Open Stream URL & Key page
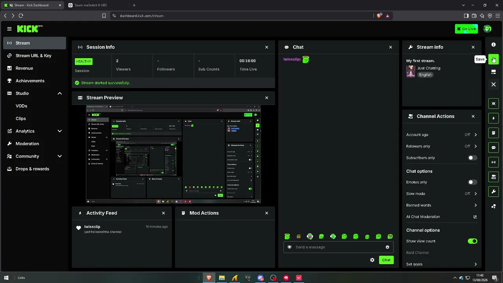 coord(35,56)
